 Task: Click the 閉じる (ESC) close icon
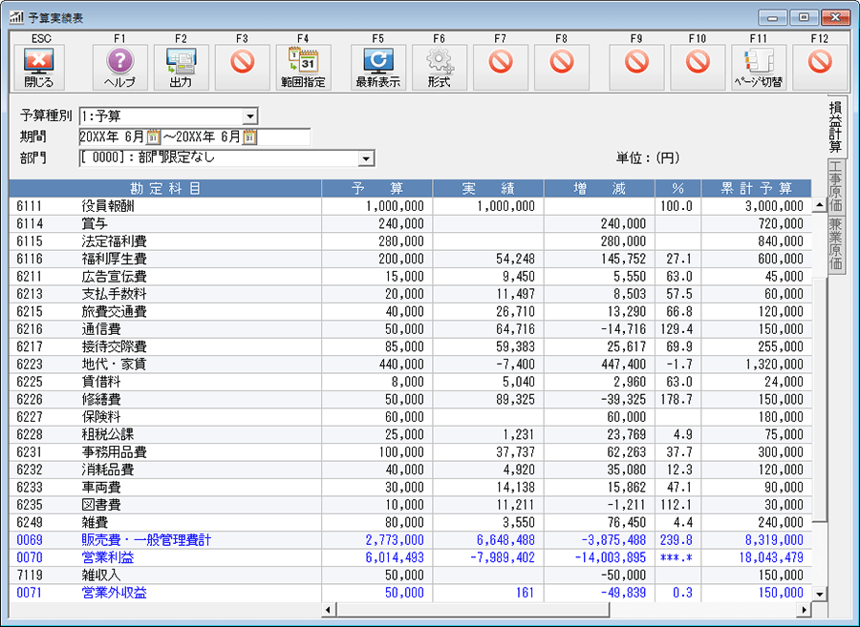pos(39,68)
